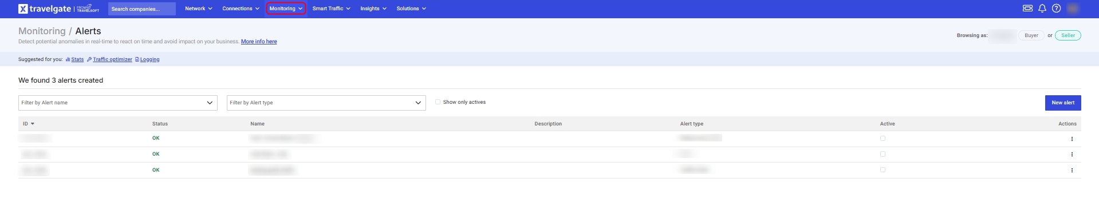Open the notifications bell
The image size is (1099, 207).
tap(1042, 9)
